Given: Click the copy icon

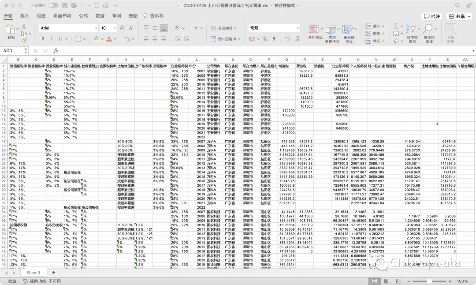Looking at the screenshot, I should point(24,34).
